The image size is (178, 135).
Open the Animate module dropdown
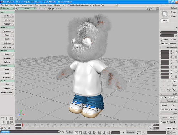click(x=7, y=8)
